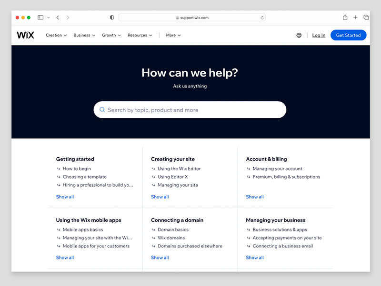This screenshot has width=381, height=286.
Task: Open the Share icon in Safari
Action: (345, 17)
